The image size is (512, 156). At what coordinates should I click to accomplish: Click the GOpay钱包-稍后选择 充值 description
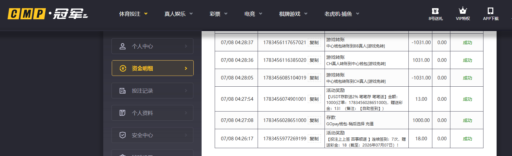pos(350,124)
